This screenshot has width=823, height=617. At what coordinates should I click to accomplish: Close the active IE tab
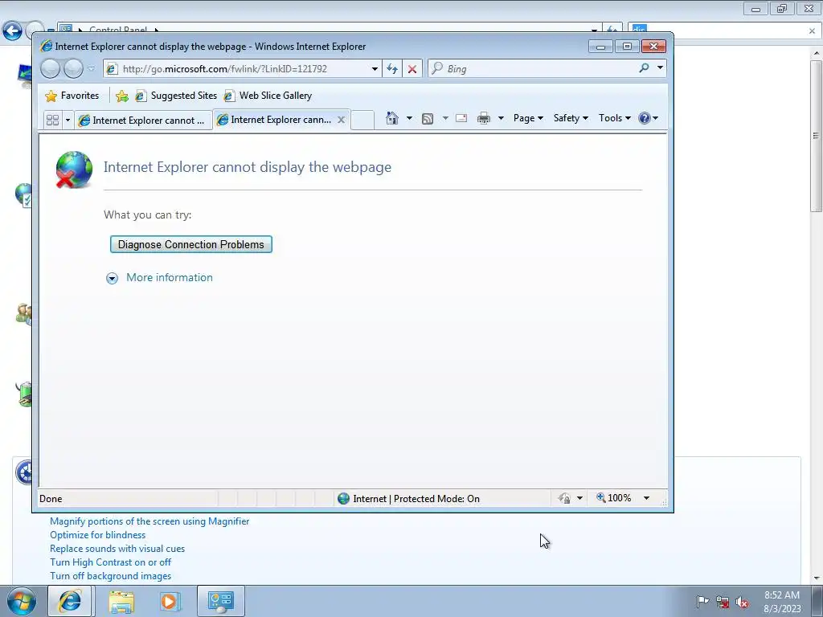click(341, 120)
